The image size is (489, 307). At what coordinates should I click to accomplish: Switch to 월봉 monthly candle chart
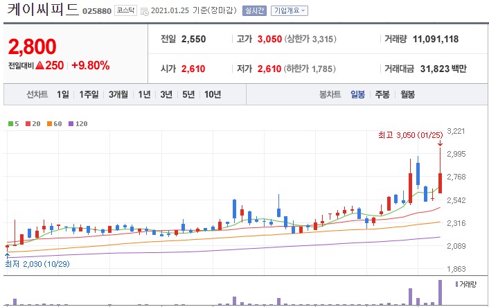(x=407, y=94)
